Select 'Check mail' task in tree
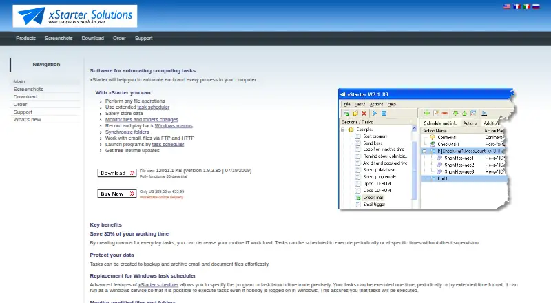551x303 pixels. point(373,198)
